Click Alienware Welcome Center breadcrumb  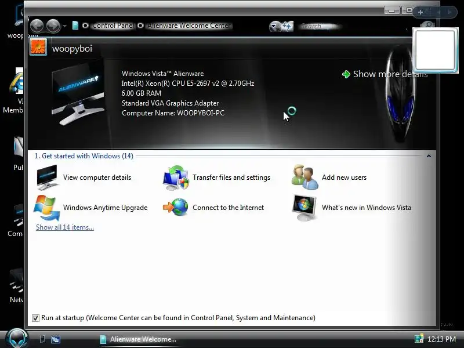point(190,26)
